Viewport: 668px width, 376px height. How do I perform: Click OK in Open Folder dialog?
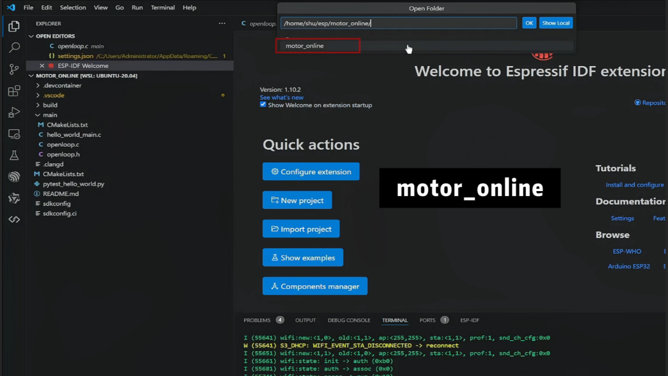point(529,23)
